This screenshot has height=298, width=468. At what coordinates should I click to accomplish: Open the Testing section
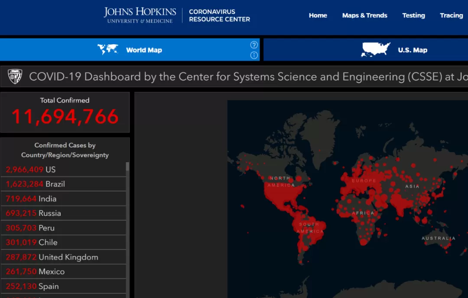click(413, 15)
